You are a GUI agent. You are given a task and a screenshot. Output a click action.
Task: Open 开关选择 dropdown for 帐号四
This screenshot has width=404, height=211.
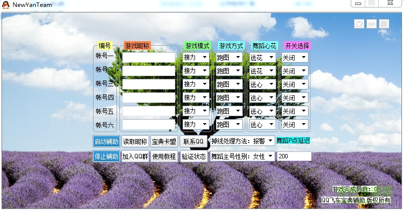click(296, 98)
